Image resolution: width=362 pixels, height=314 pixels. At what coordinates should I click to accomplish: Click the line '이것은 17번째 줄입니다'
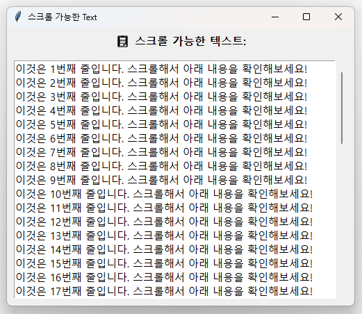(164, 291)
